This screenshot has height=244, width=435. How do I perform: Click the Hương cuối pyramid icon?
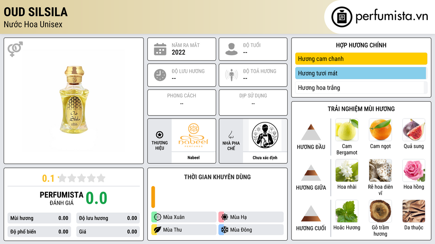(x=311, y=213)
